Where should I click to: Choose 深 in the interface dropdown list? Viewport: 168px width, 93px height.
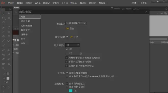(73, 49)
